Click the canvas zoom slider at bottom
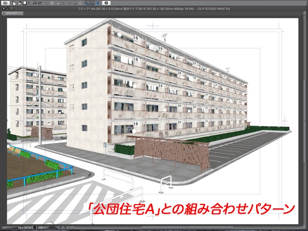Viewport: 308px width, 231px height. (10, 228)
